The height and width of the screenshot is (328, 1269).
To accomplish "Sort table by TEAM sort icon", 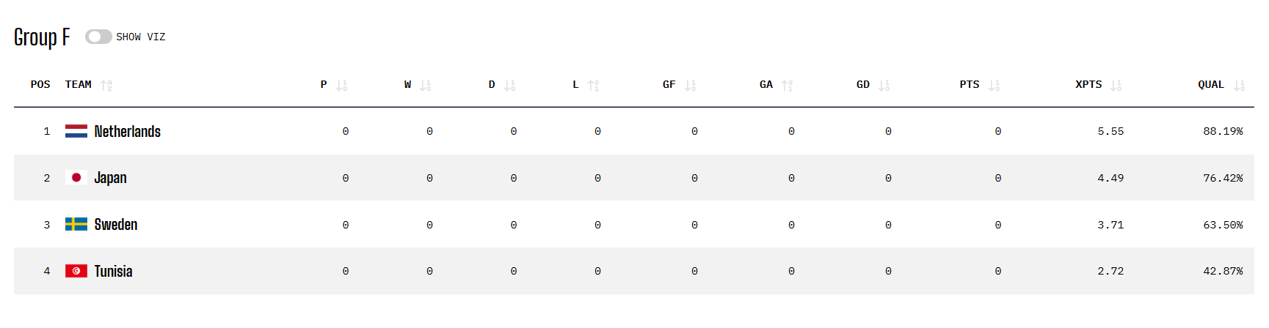I will (106, 85).
